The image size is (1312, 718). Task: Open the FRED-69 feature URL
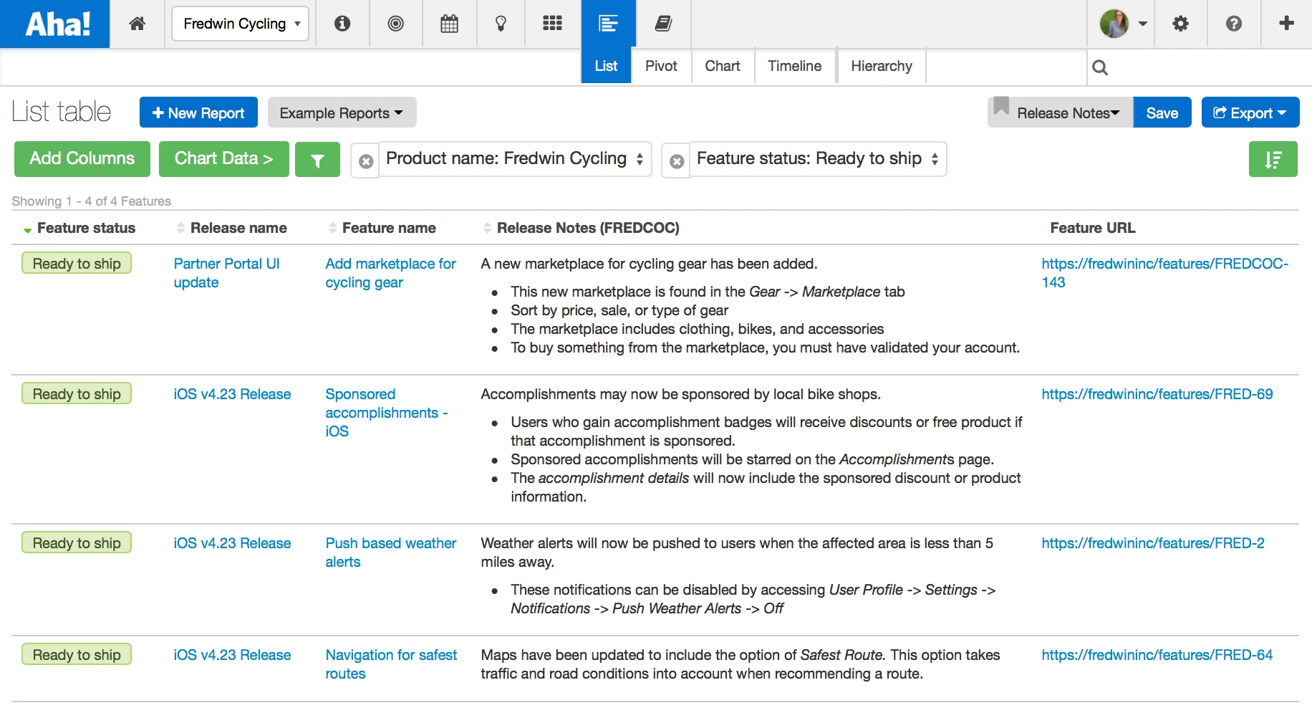[1157, 394]
